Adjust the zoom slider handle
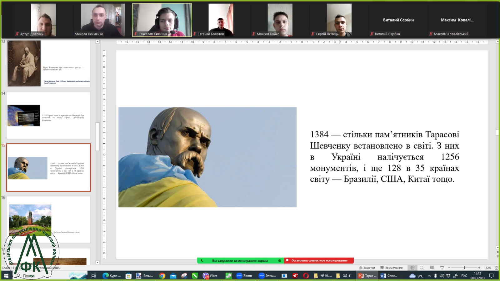 [x=465, y=268]
